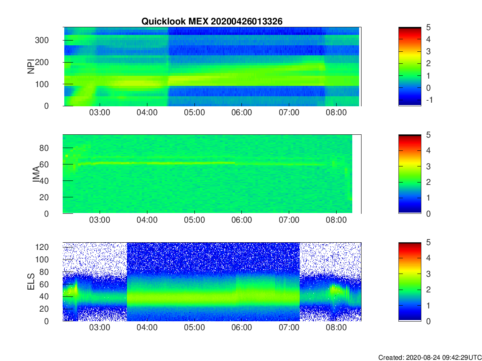The width and height of the screenshot is (482, 361).
Task: Click inside the IMA spectrogram plot
Action: (x=212, y=174)
